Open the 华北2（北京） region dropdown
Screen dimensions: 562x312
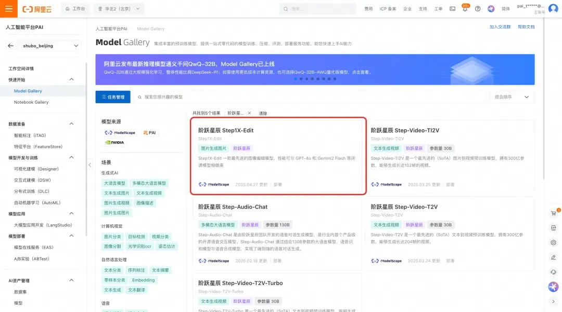[119, 9]
